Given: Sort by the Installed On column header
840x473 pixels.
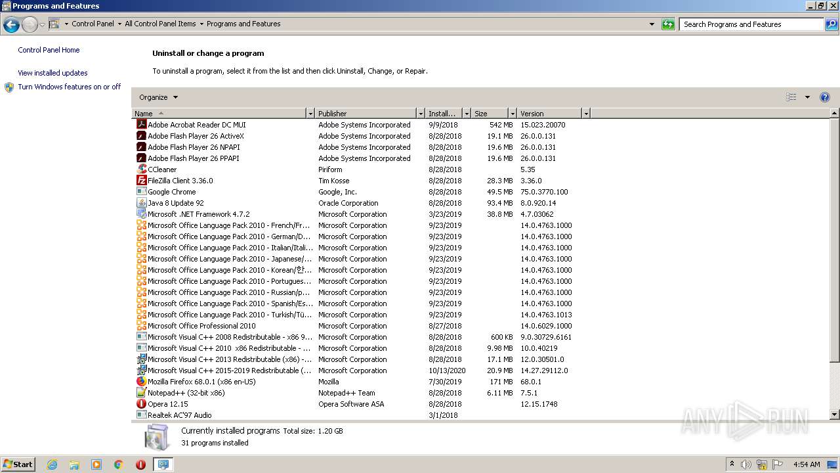Looking at the screenshot, I should pos(444,114).
